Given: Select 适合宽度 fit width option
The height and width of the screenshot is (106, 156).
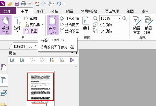Looking at the screenshot, I should 69,25.
